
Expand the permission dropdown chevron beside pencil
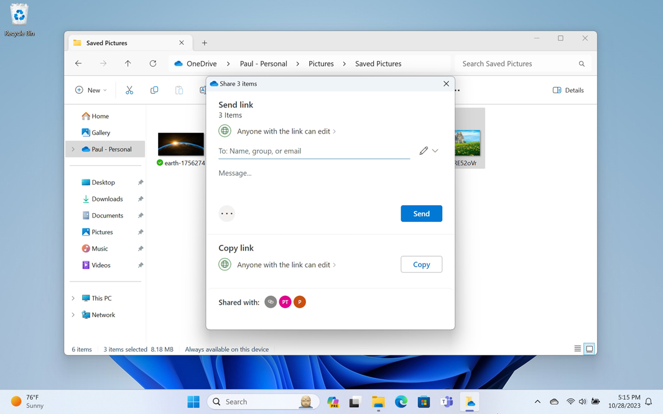coord(435,151)
